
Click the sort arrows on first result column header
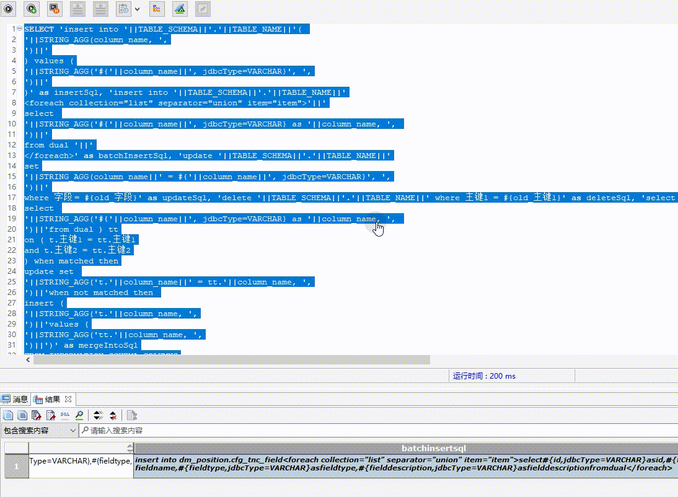pyautogui.click(x=130, y=448)
